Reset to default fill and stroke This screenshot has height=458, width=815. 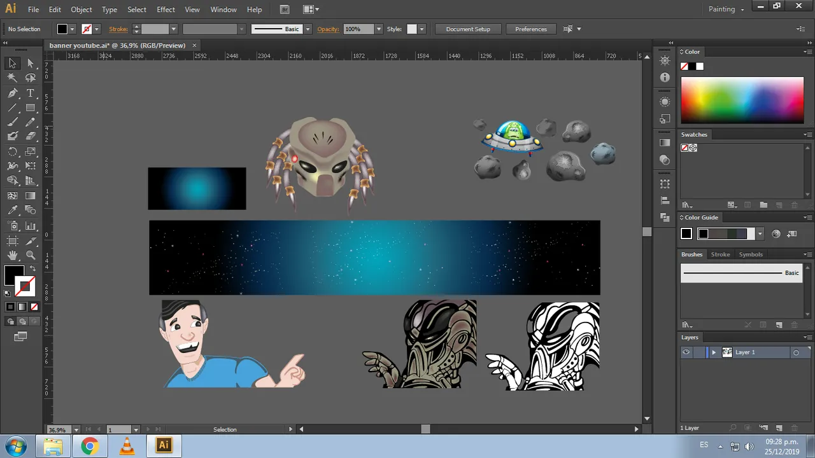[x=7, y=294]
